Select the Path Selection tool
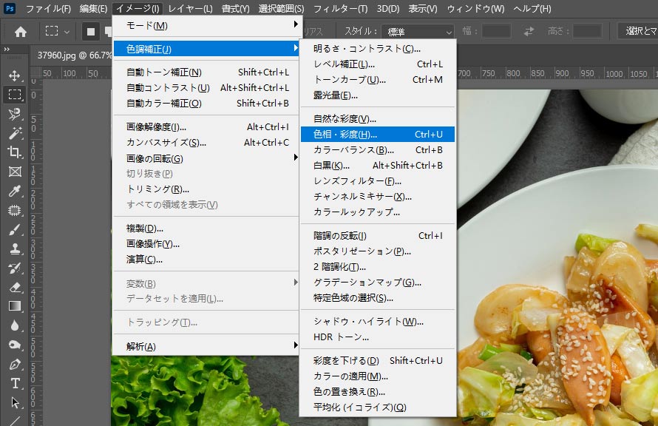The image size is (658, 426). pos(15,403)
